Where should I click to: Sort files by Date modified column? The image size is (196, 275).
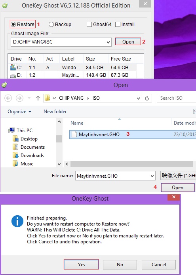(x=185, y=123)
